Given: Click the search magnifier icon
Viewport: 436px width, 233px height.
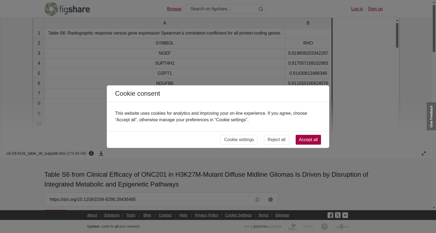Looking at the screenshot, I should (x=261, y=9).
